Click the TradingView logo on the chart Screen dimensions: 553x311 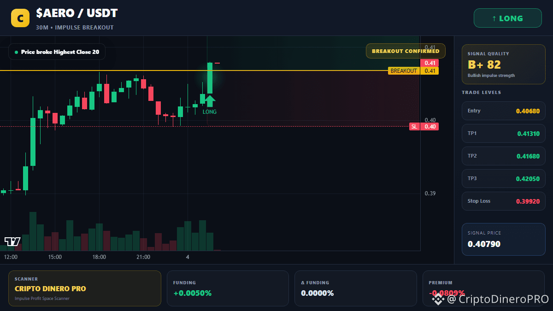pos(12,241)
